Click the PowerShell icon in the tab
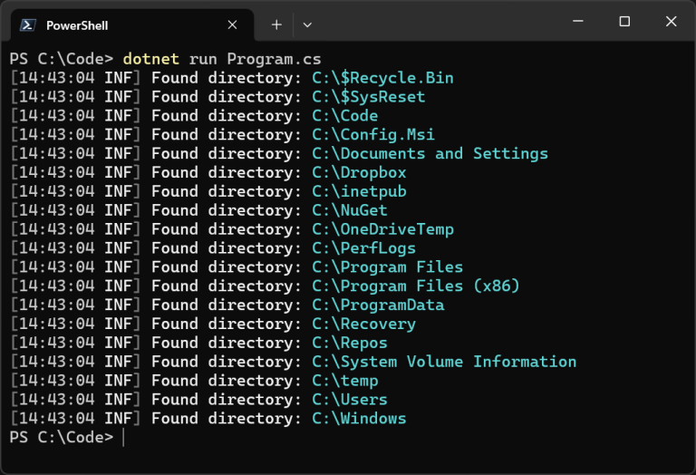This screenshot has height=475, width=696. coord(27,25)
